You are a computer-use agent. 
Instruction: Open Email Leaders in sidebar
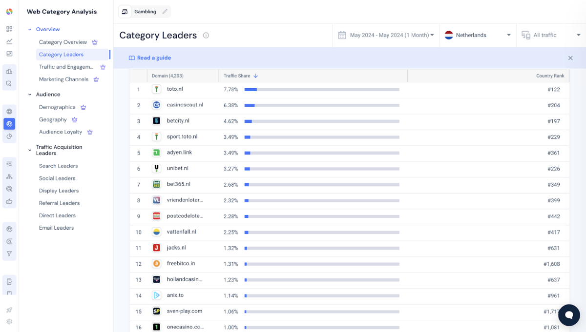click(x=56, y=228)
